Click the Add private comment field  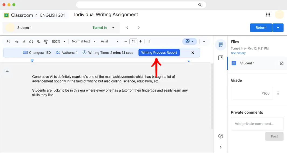tap(257, 124)
